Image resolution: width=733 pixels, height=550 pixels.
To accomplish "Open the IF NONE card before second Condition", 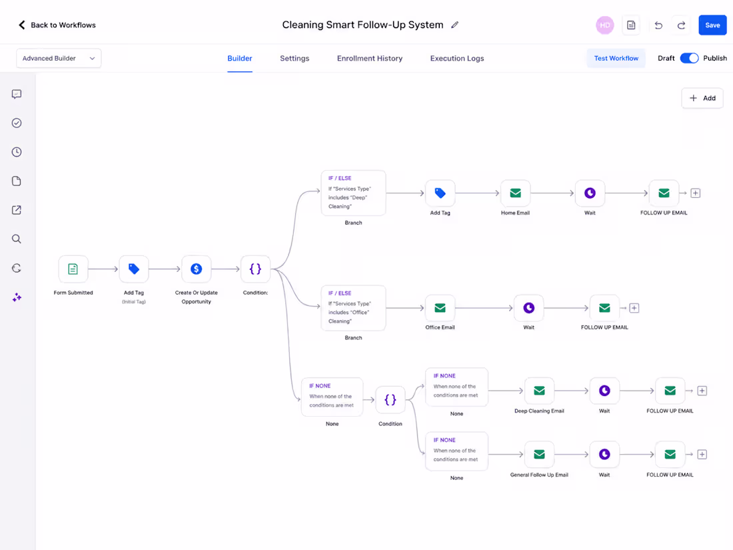I will [x=333, y=397].
